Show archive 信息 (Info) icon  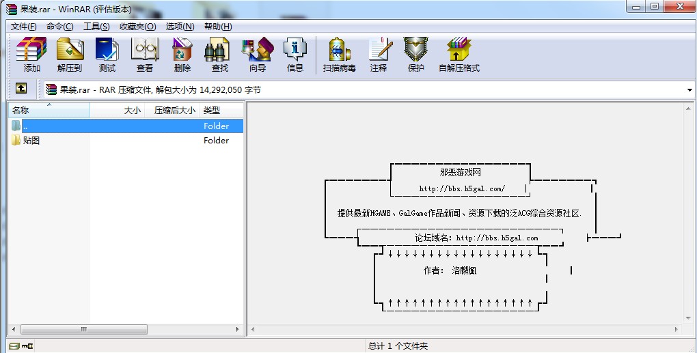[x=295, y=50]
